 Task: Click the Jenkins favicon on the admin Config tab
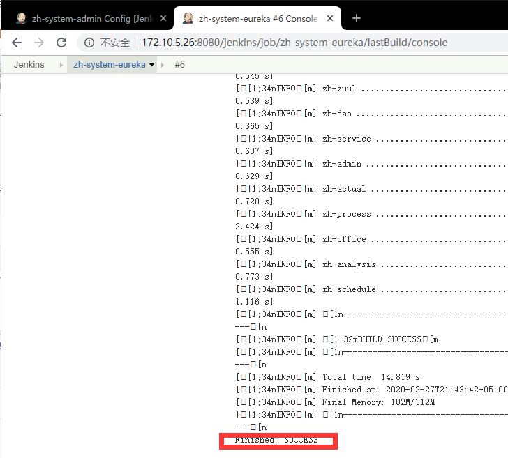[22, 18]
